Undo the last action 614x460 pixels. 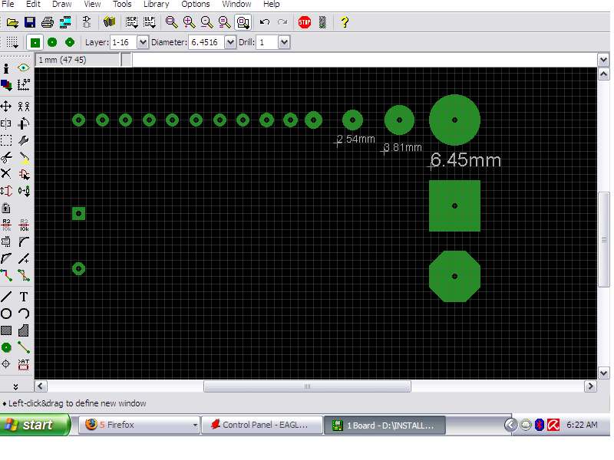coord(264,22)
